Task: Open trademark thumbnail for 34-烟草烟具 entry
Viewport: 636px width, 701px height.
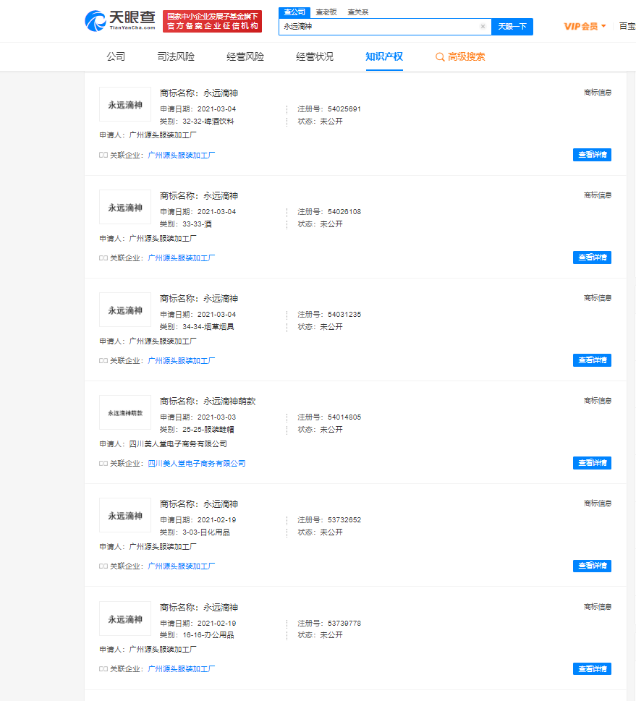Action: [125, 310]
